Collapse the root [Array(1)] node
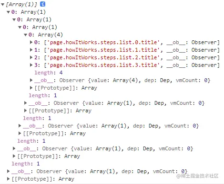This screenshot has width=224, height=184. 3,4
